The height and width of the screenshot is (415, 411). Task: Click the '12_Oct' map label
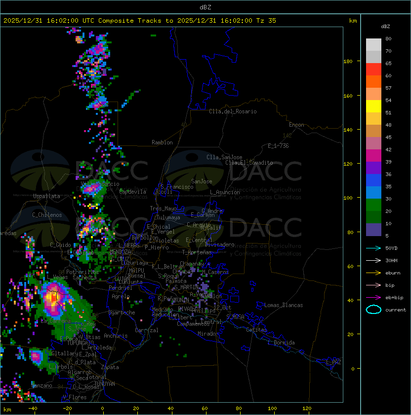coord(222,308)
